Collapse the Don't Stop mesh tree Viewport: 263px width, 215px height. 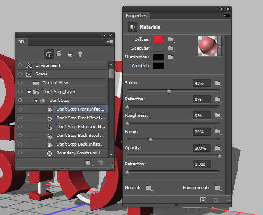click(x=36, y=101)
